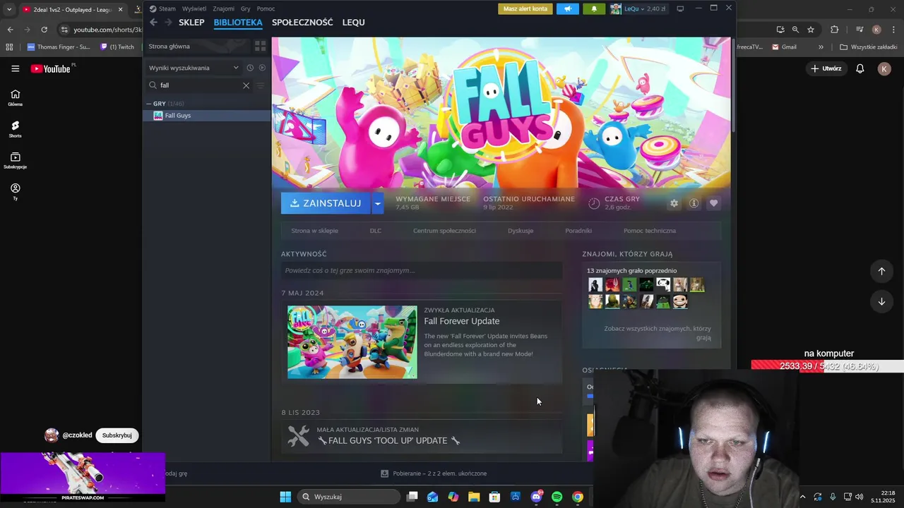Open YouTube Subskrypcje sidebar icon
Screen dimensions: 904x508
15,160
